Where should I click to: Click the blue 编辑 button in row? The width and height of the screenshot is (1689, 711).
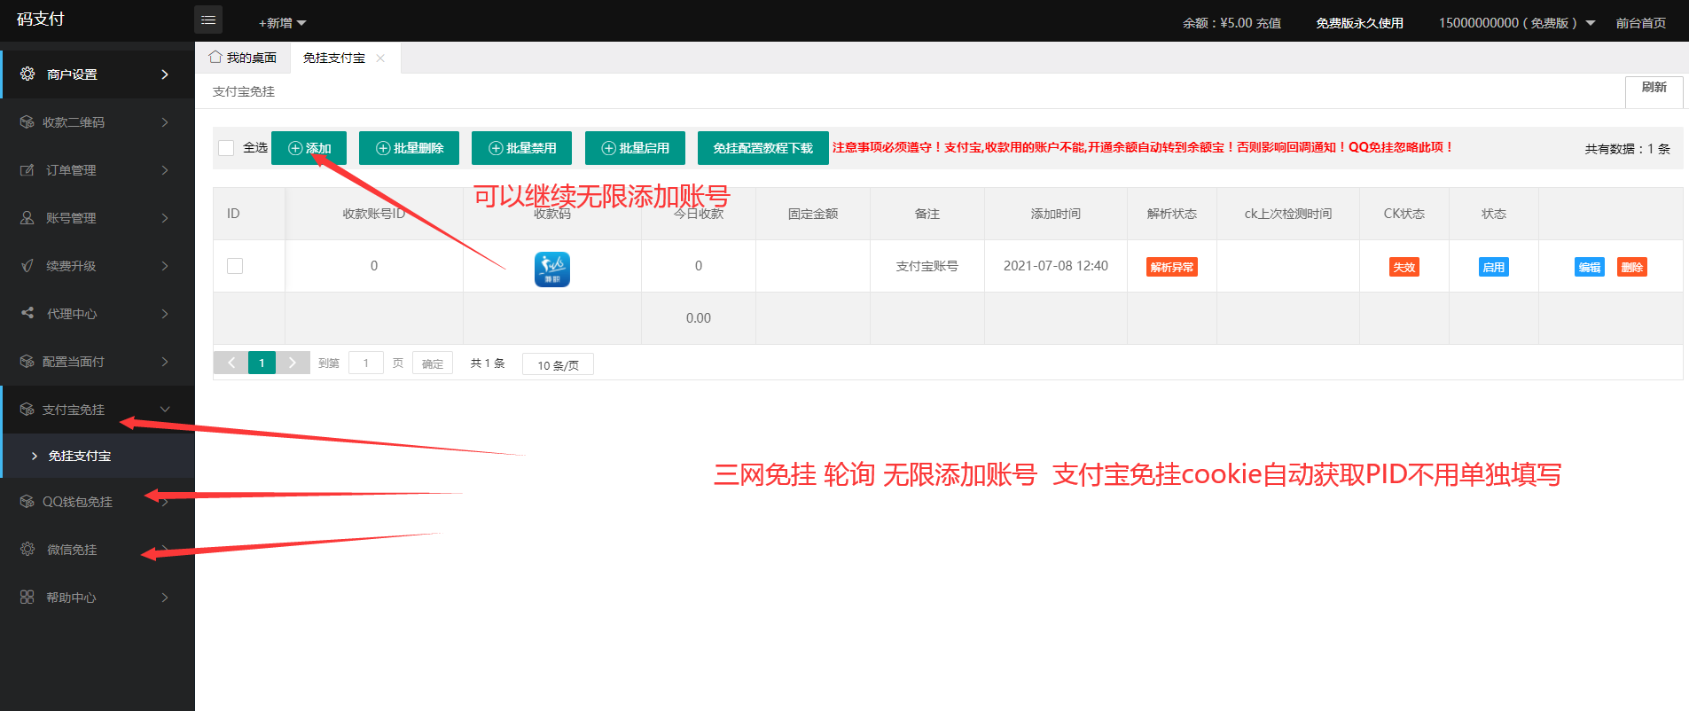point(1590,267)
